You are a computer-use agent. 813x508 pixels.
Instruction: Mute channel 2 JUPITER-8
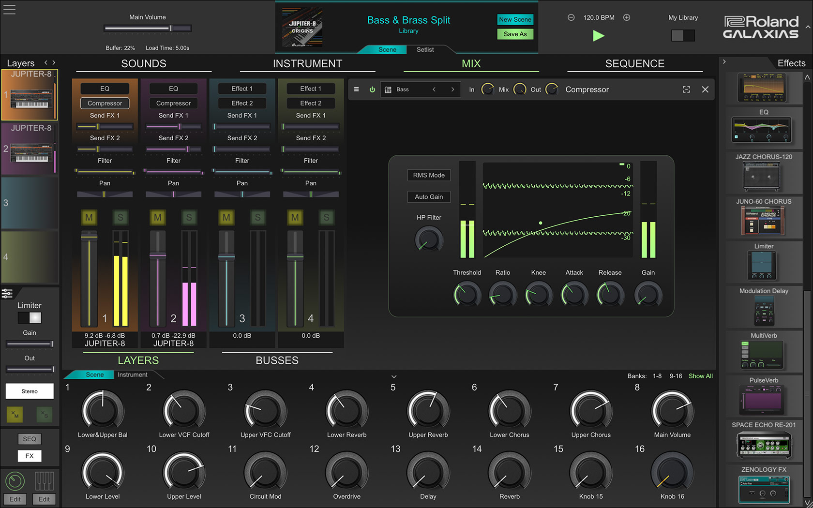click(x=158, y=218)
